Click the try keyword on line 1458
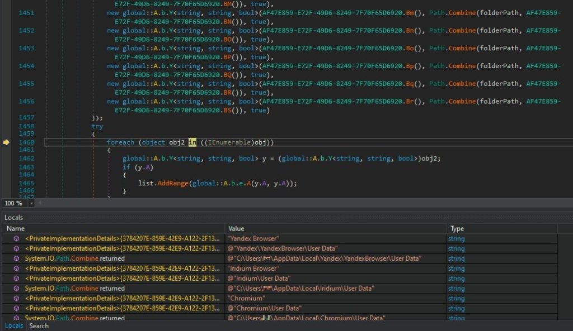The width and height of the screenshot is (573, 331). coord(97,126)
